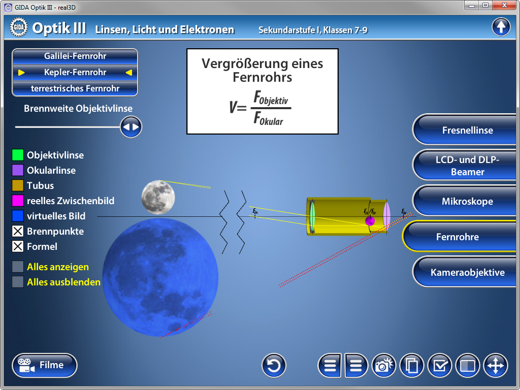Open the Fresnellinse section
The image size is (520, 390).
tap(467, 131)
